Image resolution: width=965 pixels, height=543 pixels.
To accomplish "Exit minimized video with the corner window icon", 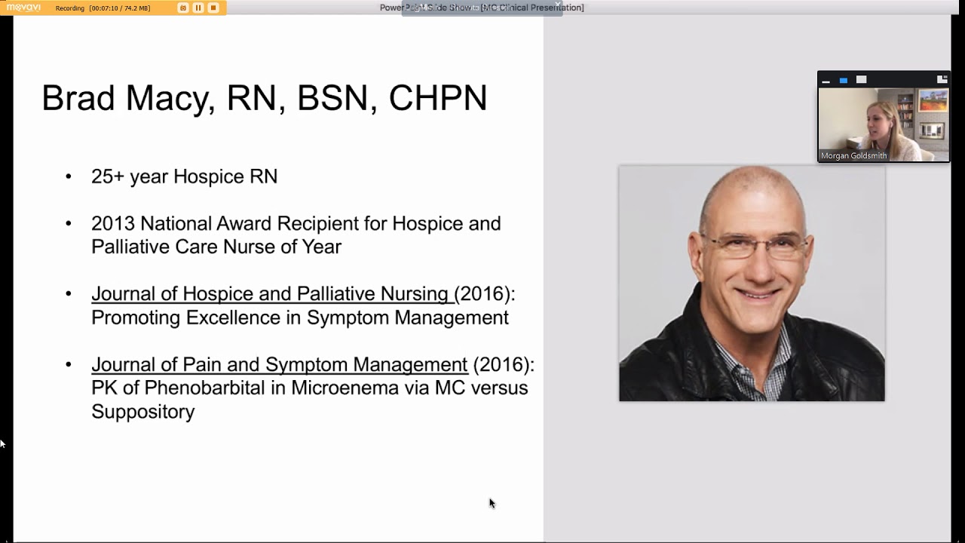I will coord(942,79).
